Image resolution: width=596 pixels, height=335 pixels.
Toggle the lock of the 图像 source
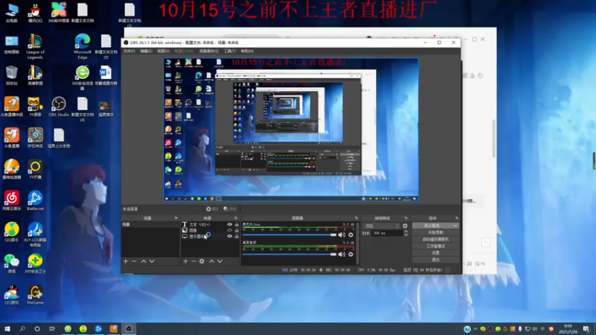point(237,230)
